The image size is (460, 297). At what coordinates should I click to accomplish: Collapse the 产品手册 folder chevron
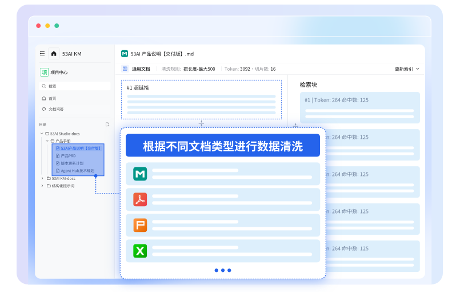pos(47,141)
